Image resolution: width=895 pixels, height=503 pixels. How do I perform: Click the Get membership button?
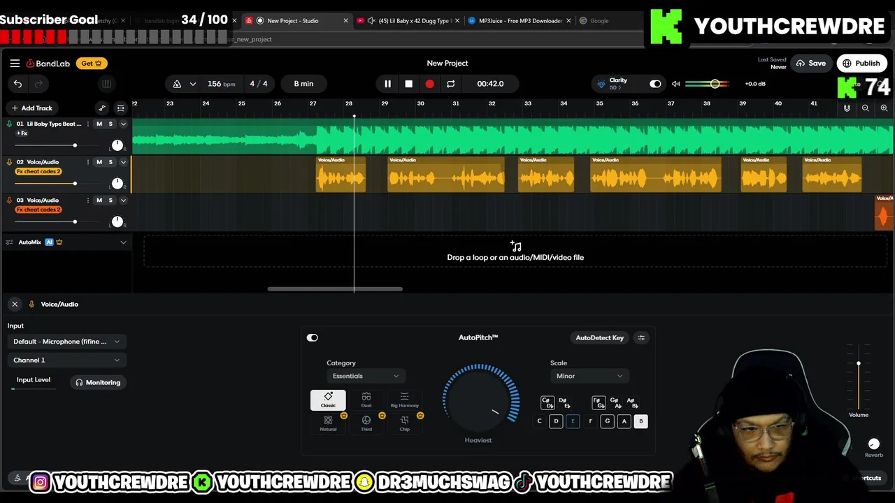92,64
